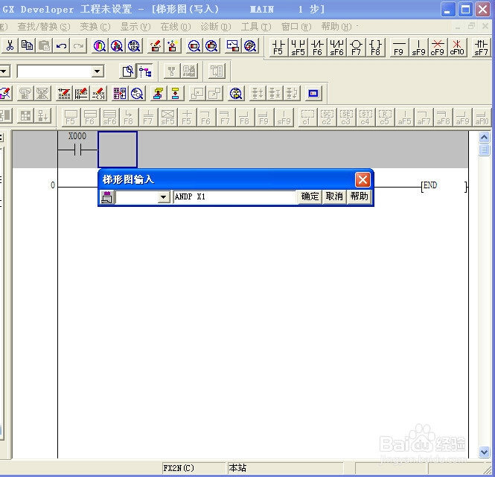
Task: Open the 窗口 menu
Action: tap(296, 27)
